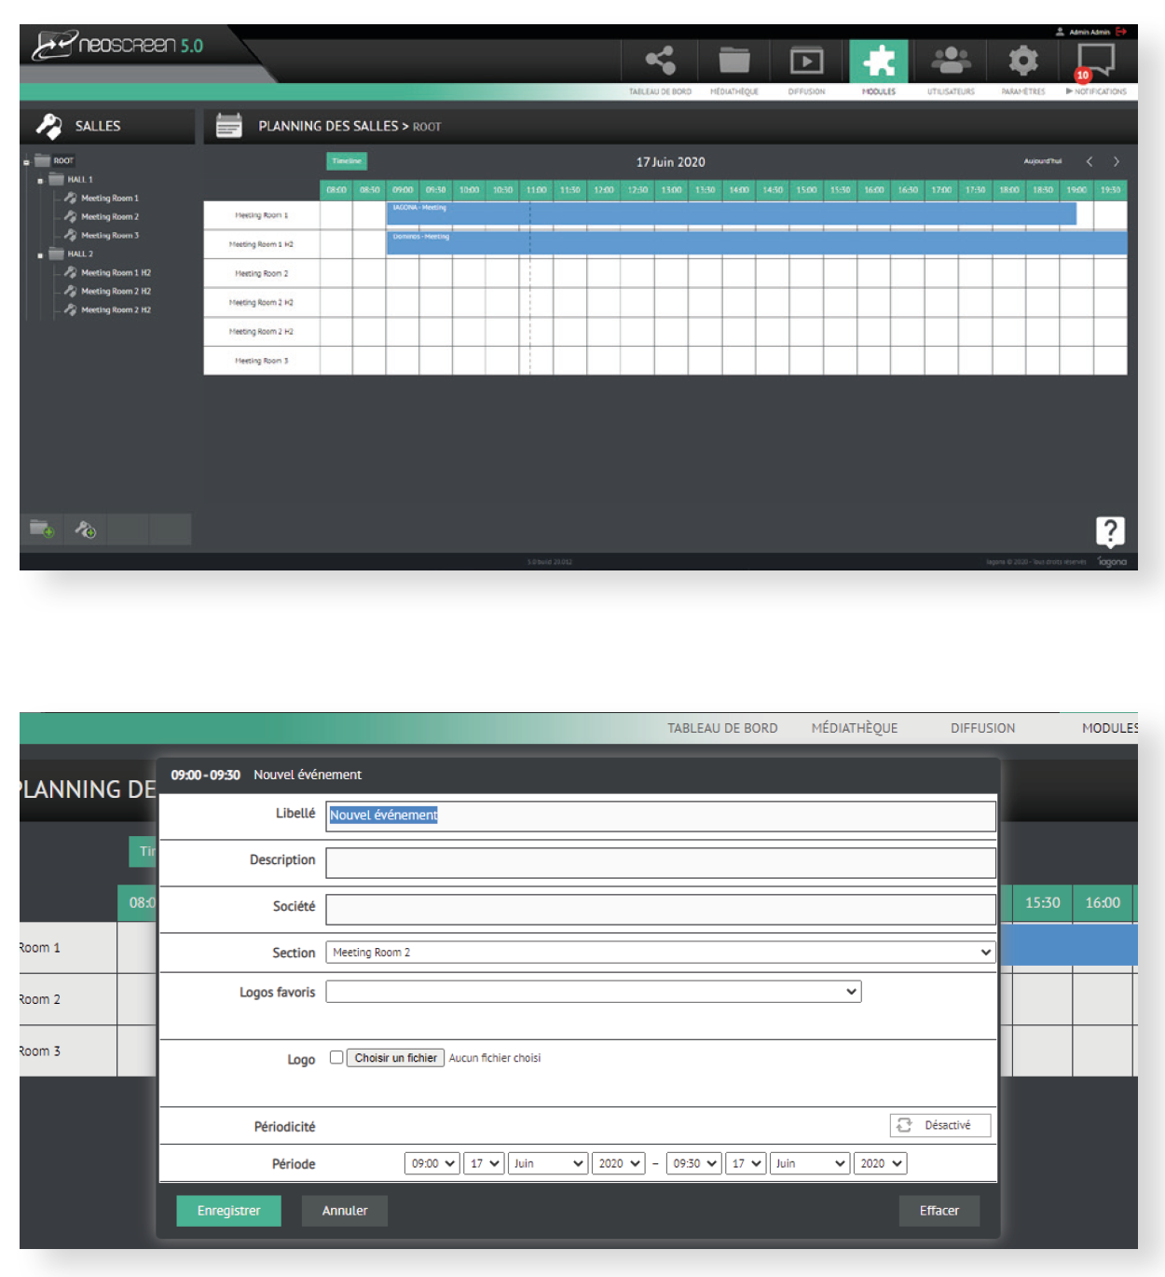This screenshot has width=1165, height=1277.
Task: Click into the Description input field
Action: point(660,861)
